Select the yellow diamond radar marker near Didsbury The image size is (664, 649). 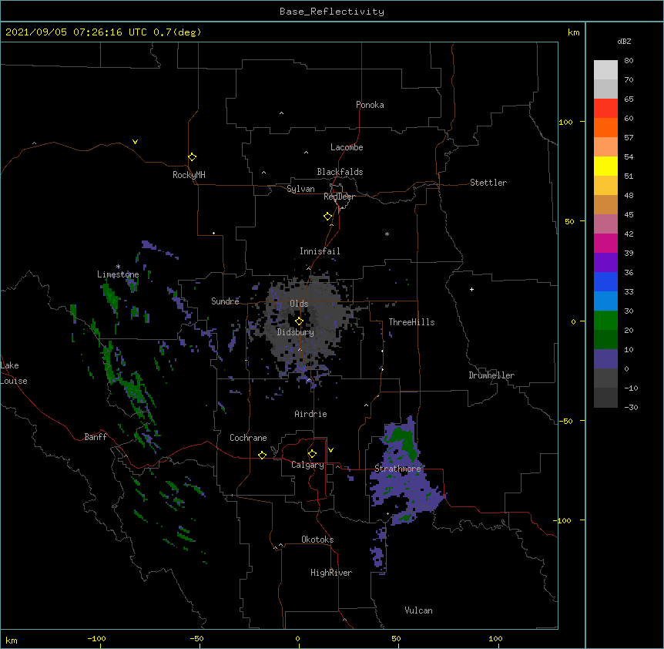[299, 321]
